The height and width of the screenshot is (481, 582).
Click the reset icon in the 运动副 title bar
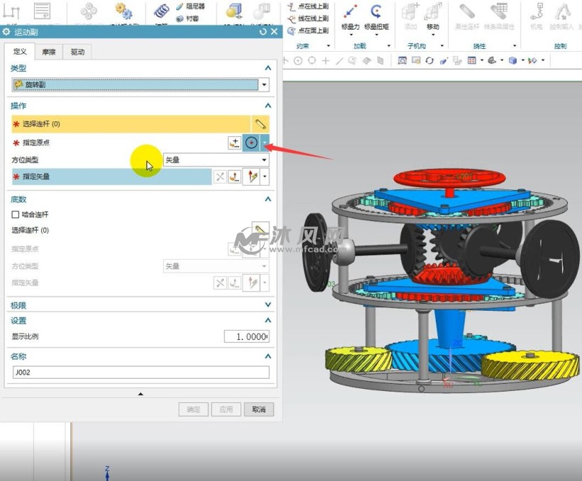coord(263,32)
